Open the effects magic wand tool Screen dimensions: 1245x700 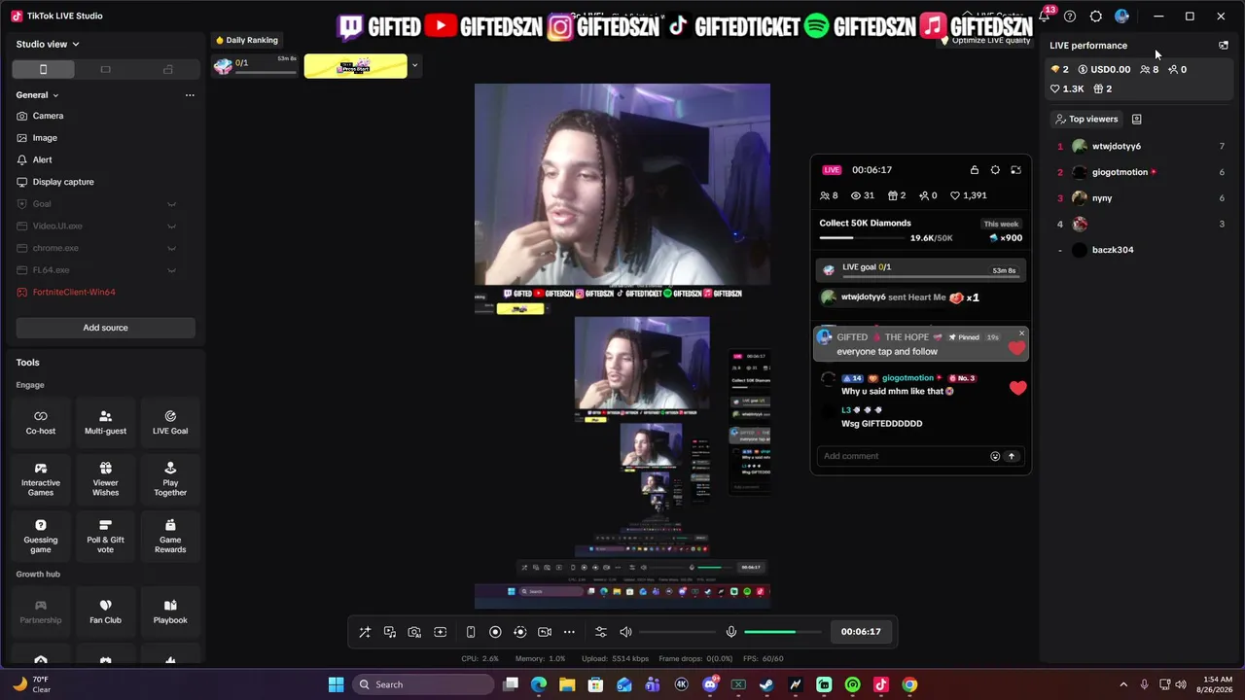(x=365, y=632)
